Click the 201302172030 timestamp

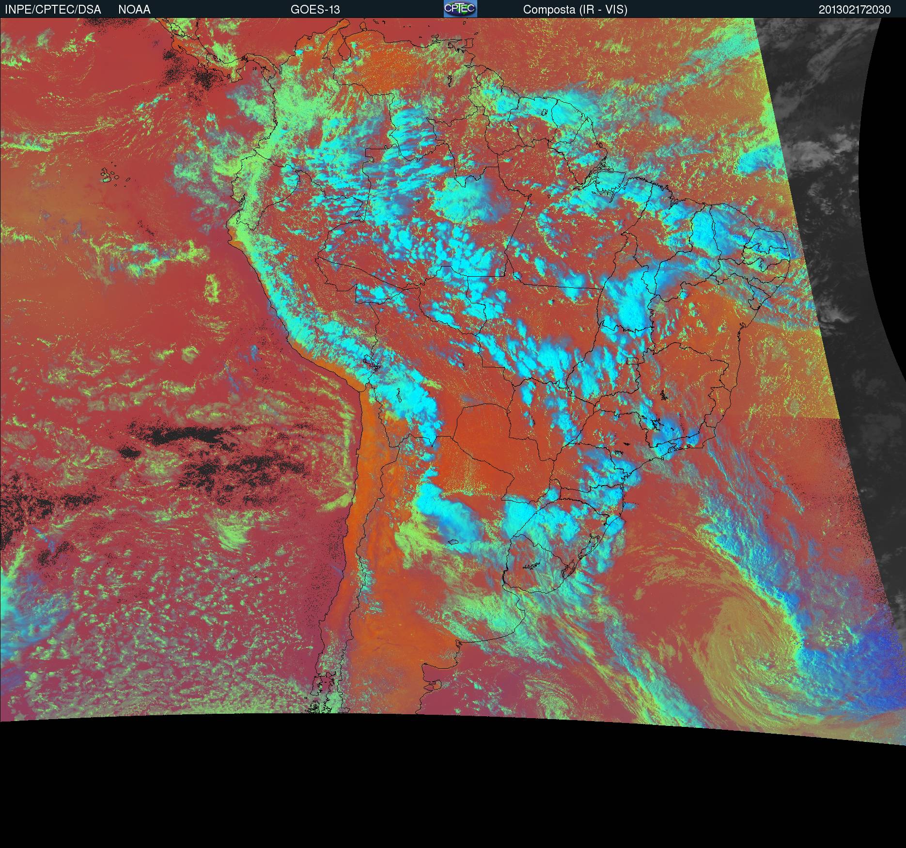click(855, 10)
